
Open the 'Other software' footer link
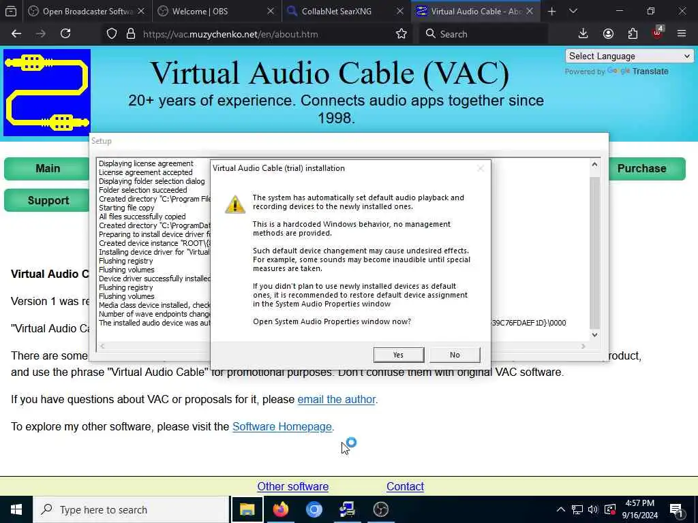click(x=293, y=486)
